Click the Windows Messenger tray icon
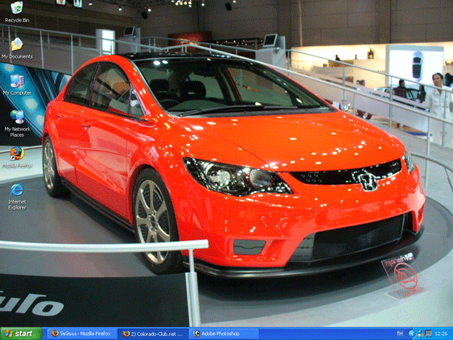 coord(421,334)
